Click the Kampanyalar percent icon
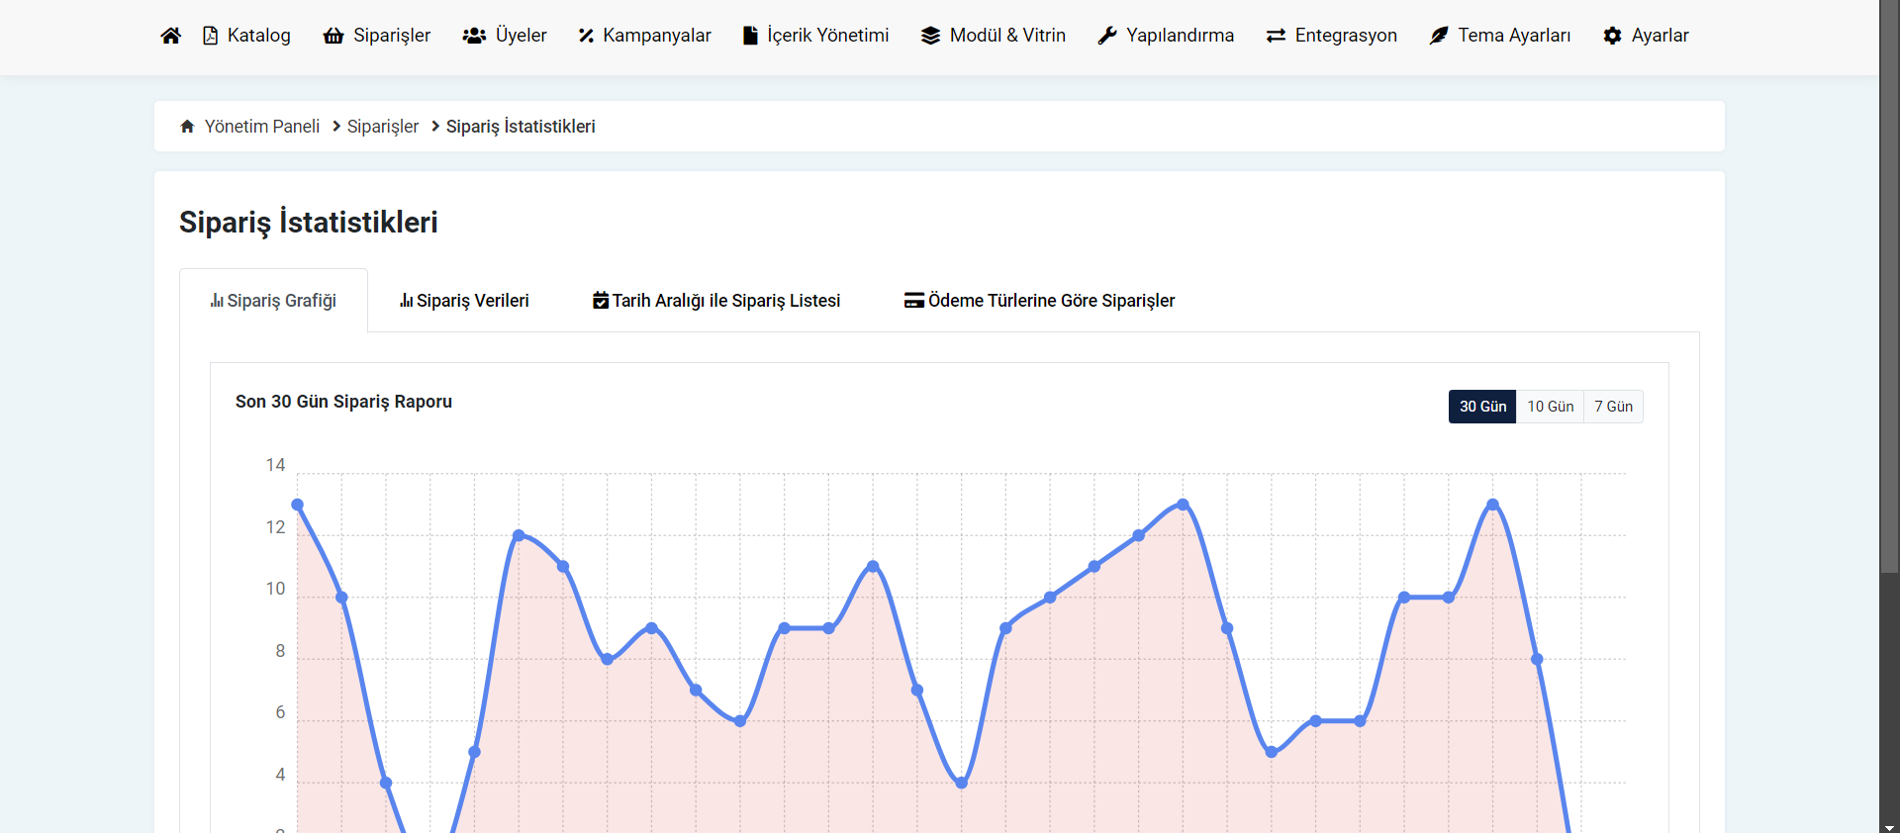The width and height of the screenshot is (1900, 833). pyautogui.click(x=586, y=36)
